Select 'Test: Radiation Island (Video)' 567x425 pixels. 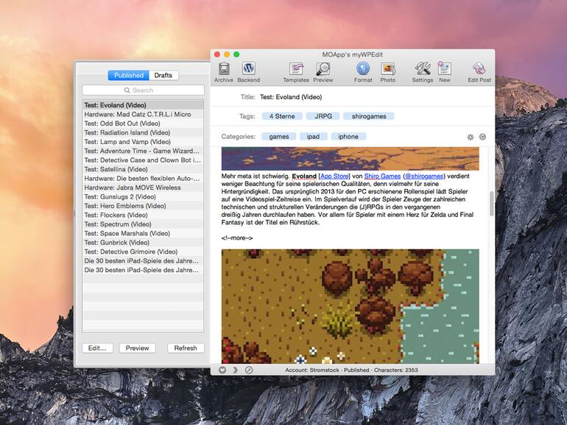click(143, 132)
